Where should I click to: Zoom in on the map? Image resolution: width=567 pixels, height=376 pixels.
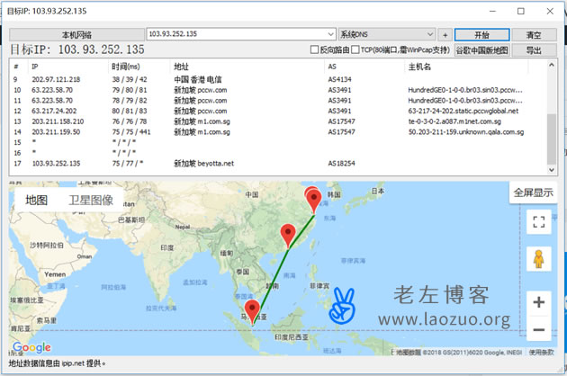pos(538,302)
